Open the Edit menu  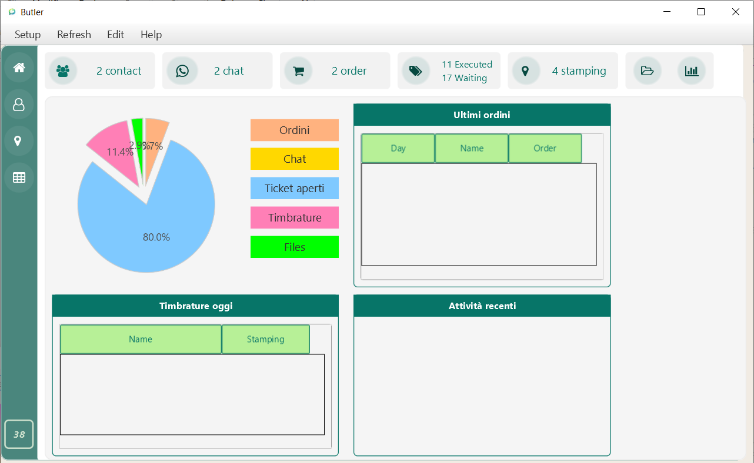tap(115, 35)
